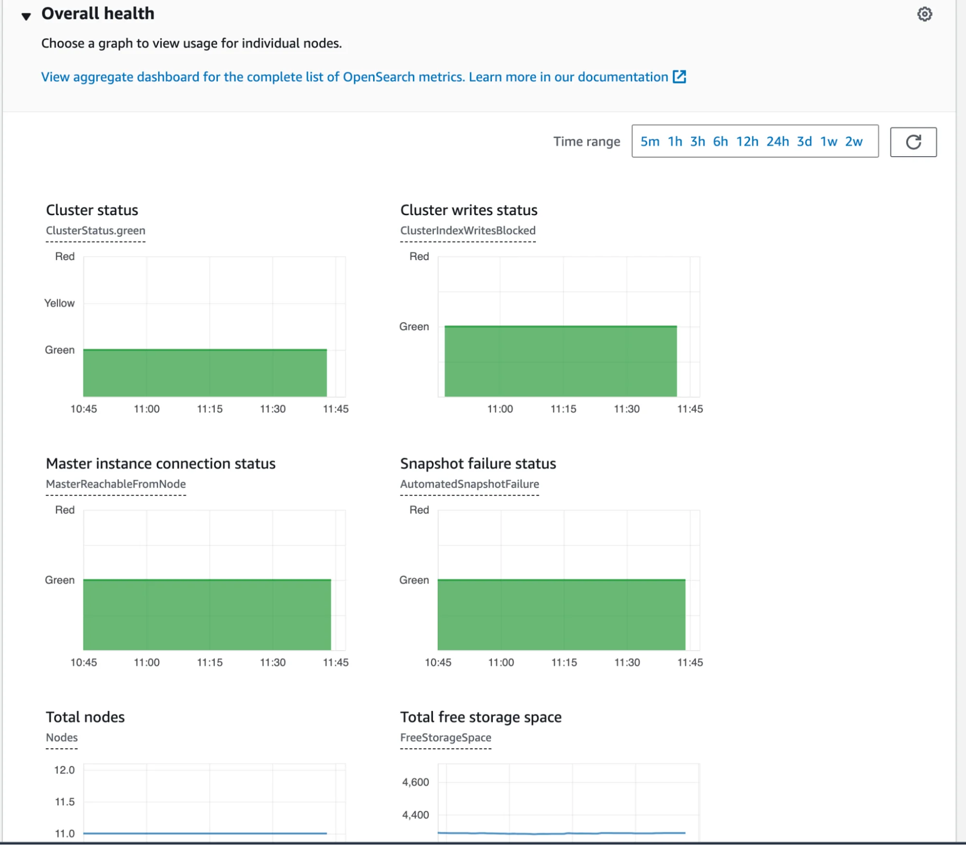Image resolution: width=966 pixels, height=845 pixels.
Task: Switch time range to 12h
Action: [x=747, y=142]
